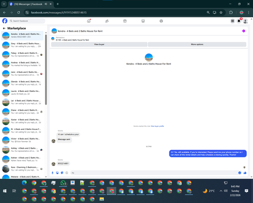Open the Tobey conversation in list

pos(22,54)
